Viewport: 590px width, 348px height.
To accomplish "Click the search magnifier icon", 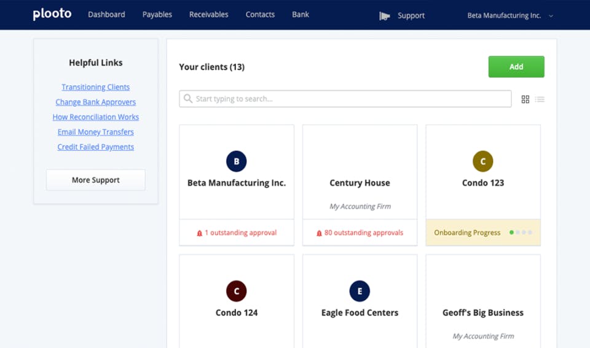I will coord(188,98).
